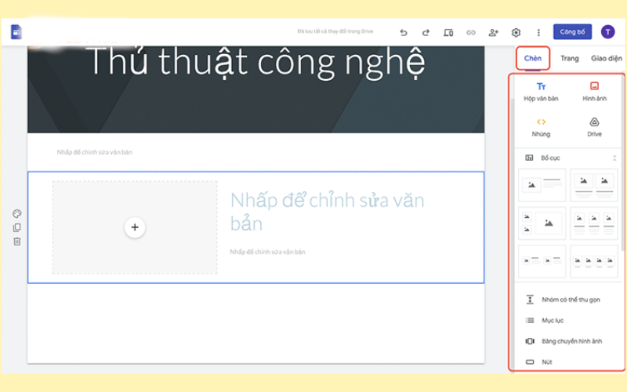Click the plus button in image placeholder
Image resolution: width=627 pixels, height=392 pixels.
(134, 227)
